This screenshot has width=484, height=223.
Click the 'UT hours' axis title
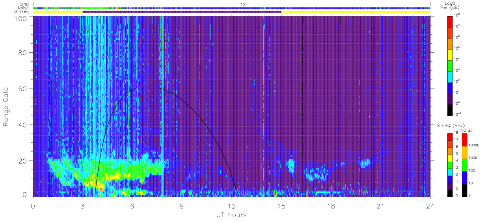tap(231, 215)
